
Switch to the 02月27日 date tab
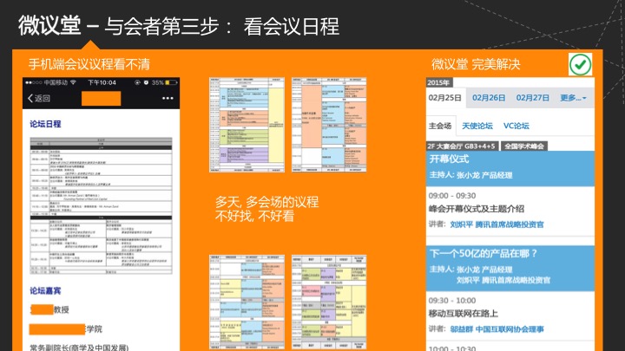click(x=533, y=98)
